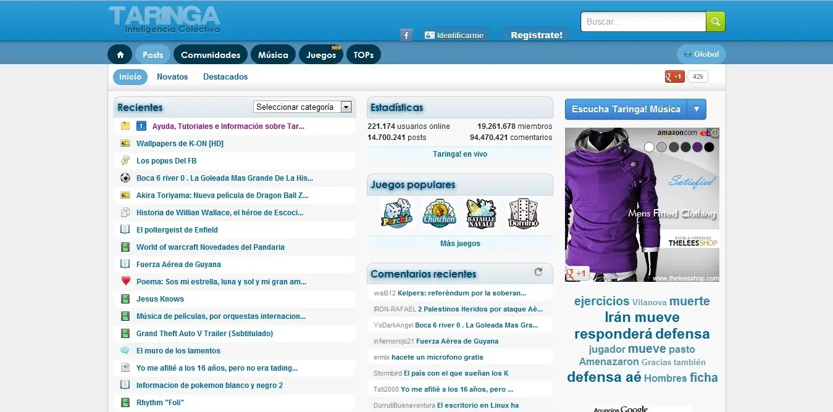
Task: Open the Akira Toriyama Dragon Ball post
Action: 222,195
